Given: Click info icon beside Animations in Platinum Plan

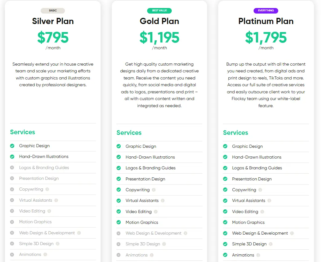Looking at the screenshot, I should click(x=258, y=255).
